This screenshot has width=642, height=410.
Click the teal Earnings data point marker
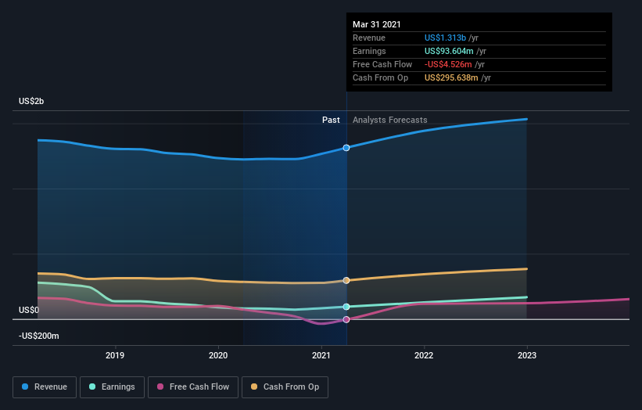click(x=346, y=307)
